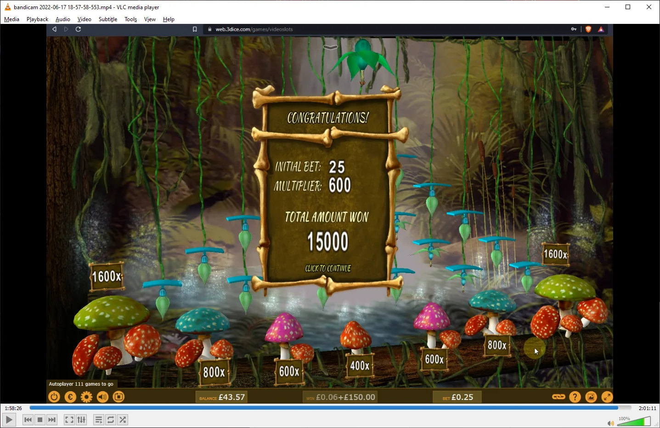
Task: Click the elapsed time 1:58:26
Action: [x=13, y=408]
